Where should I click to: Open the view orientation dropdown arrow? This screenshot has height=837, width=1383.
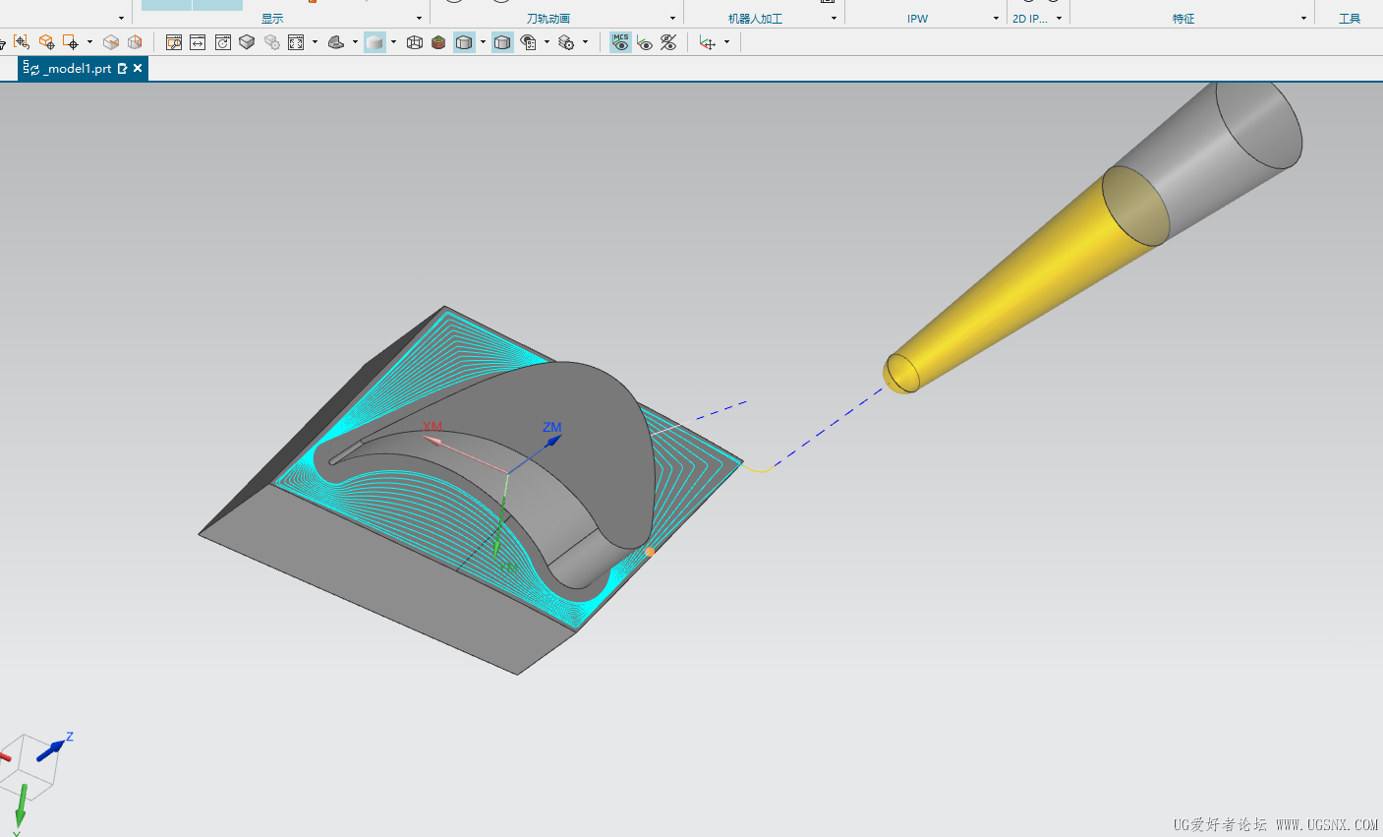click(x=355, y=42)
